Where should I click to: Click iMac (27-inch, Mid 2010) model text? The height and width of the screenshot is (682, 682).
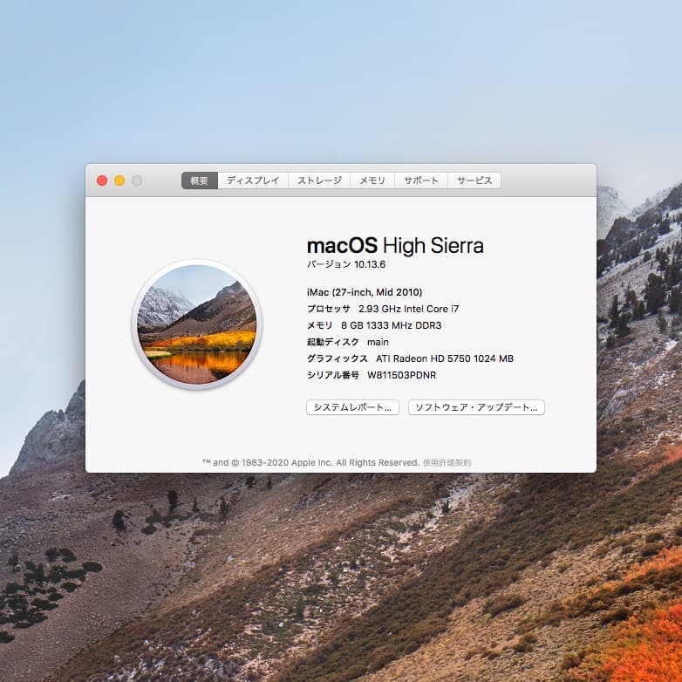[365, 292]
